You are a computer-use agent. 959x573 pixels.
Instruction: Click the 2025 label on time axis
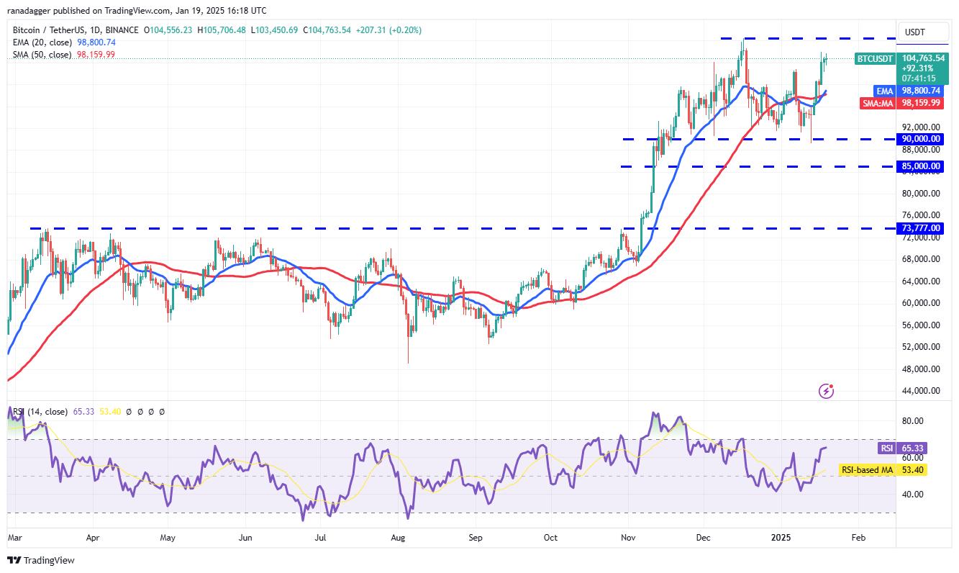pyautogui.click(x=783, y=537)
